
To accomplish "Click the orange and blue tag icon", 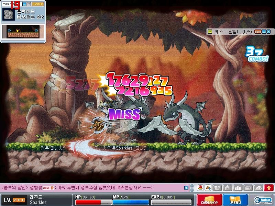I will point(208,188).
